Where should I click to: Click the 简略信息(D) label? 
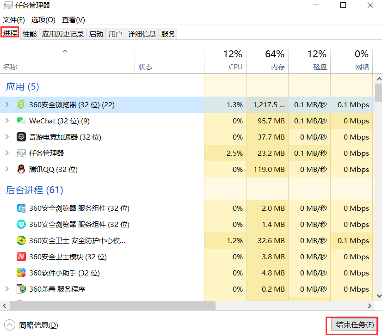[x=38, y=325]
